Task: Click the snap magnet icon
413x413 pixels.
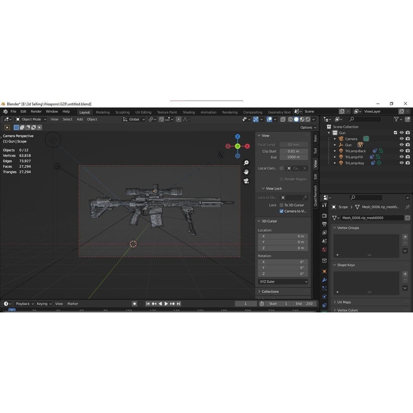Action: coord(161,119)
